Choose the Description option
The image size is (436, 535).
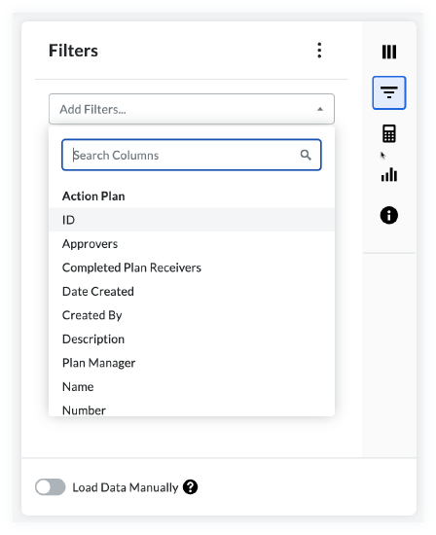(x=192, y=339)
